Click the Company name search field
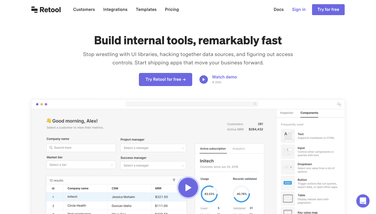The image size is (376, 214). coord(81,148)
